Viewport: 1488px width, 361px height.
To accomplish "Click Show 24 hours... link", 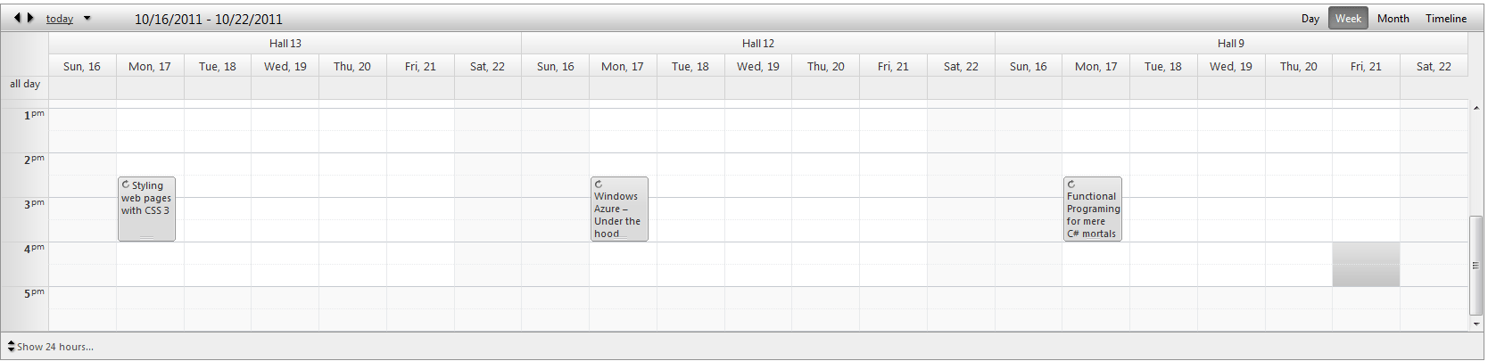I will pos(55,347).
